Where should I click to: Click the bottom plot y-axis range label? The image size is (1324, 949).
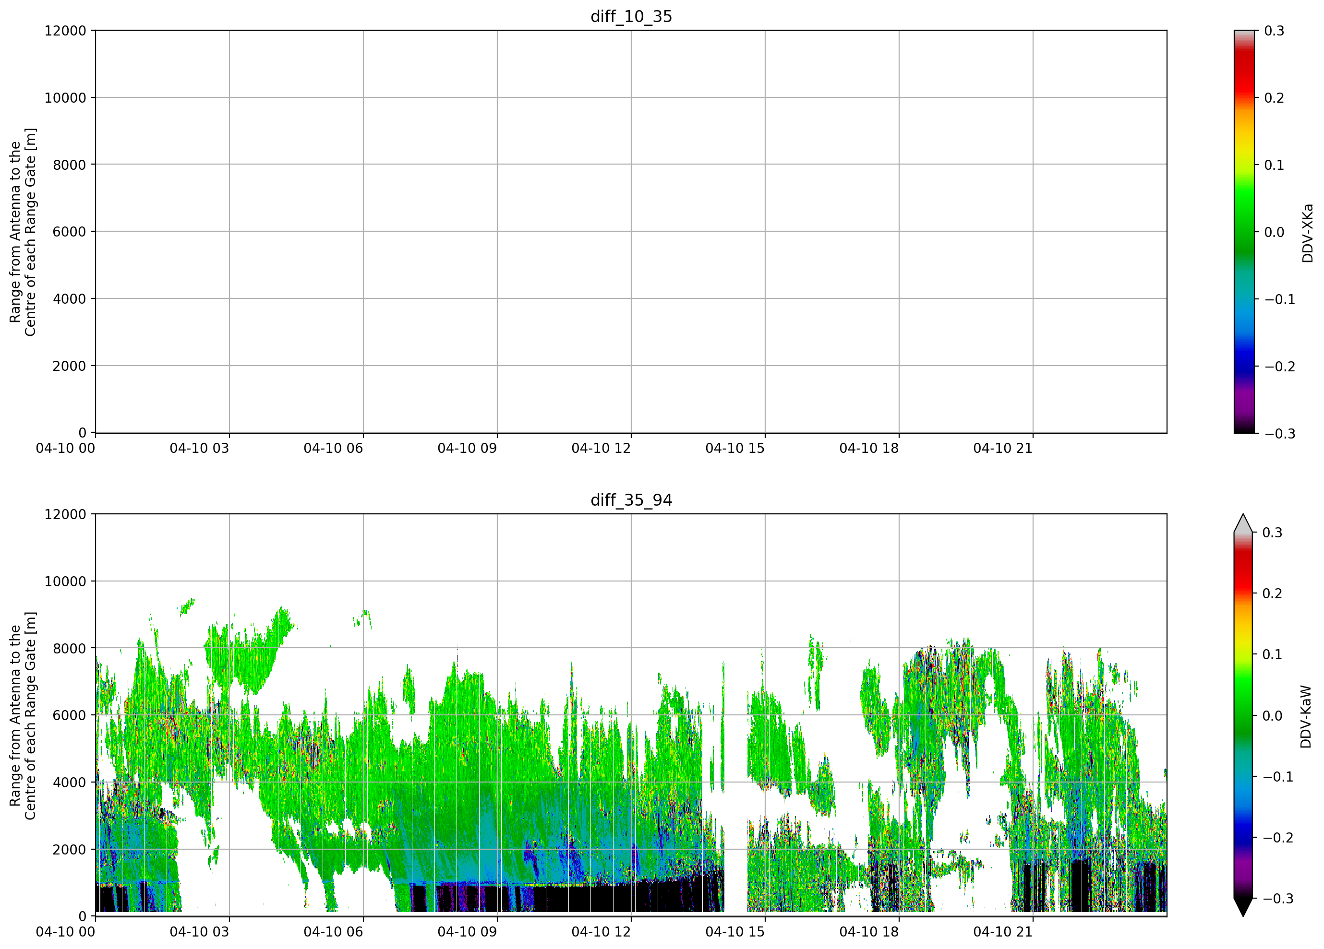tap(23, 716)
